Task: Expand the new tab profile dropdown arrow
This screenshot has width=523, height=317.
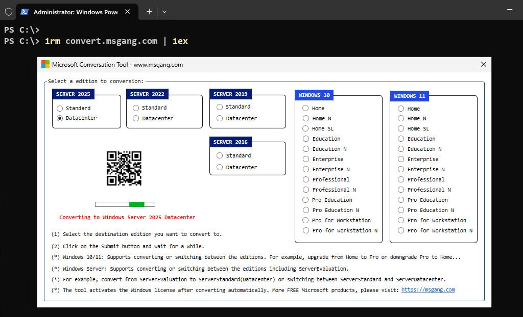Action: (x=164, y=12)
